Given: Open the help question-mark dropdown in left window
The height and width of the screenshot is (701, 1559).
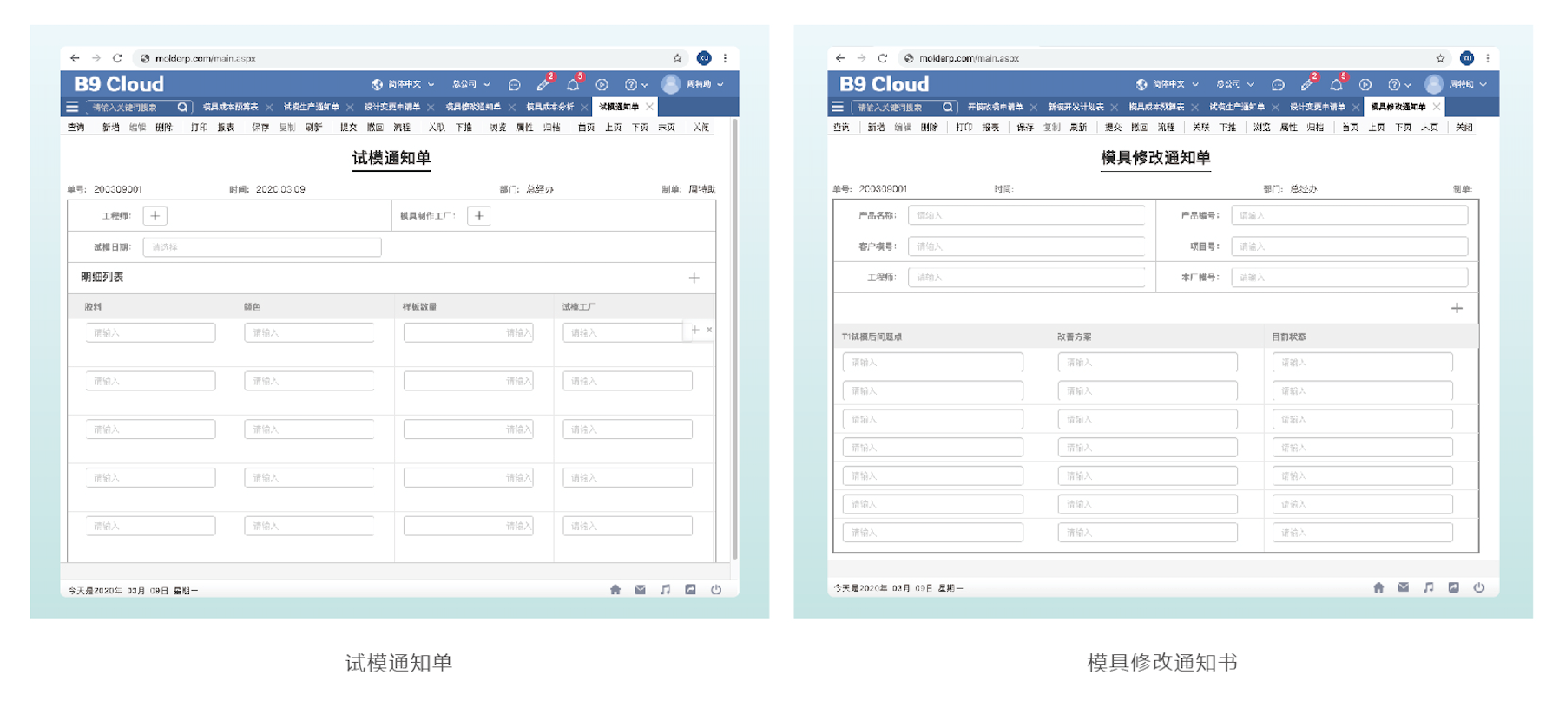Looking at the screenshot, I should tap(635, 85).
